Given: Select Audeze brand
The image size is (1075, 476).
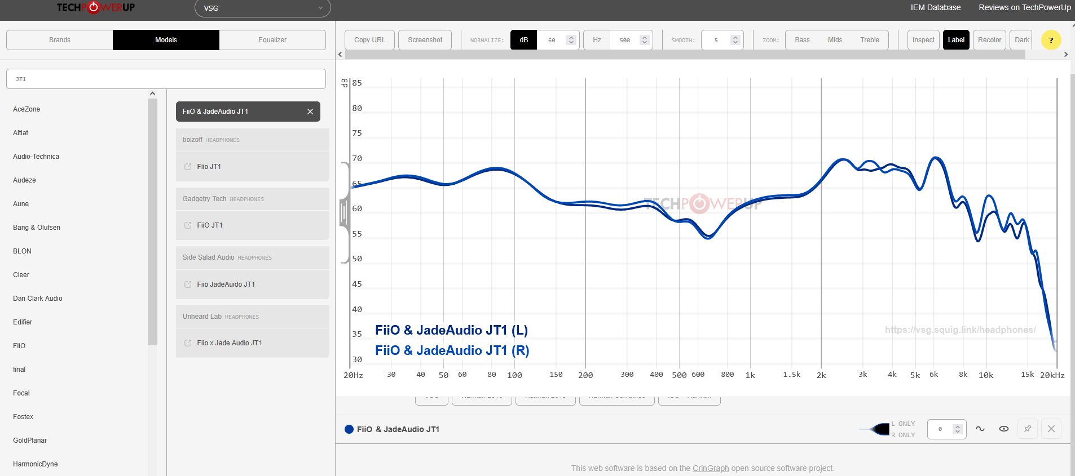Looking at the screenshot, I should pyautogui.click(x=24, y=180).
